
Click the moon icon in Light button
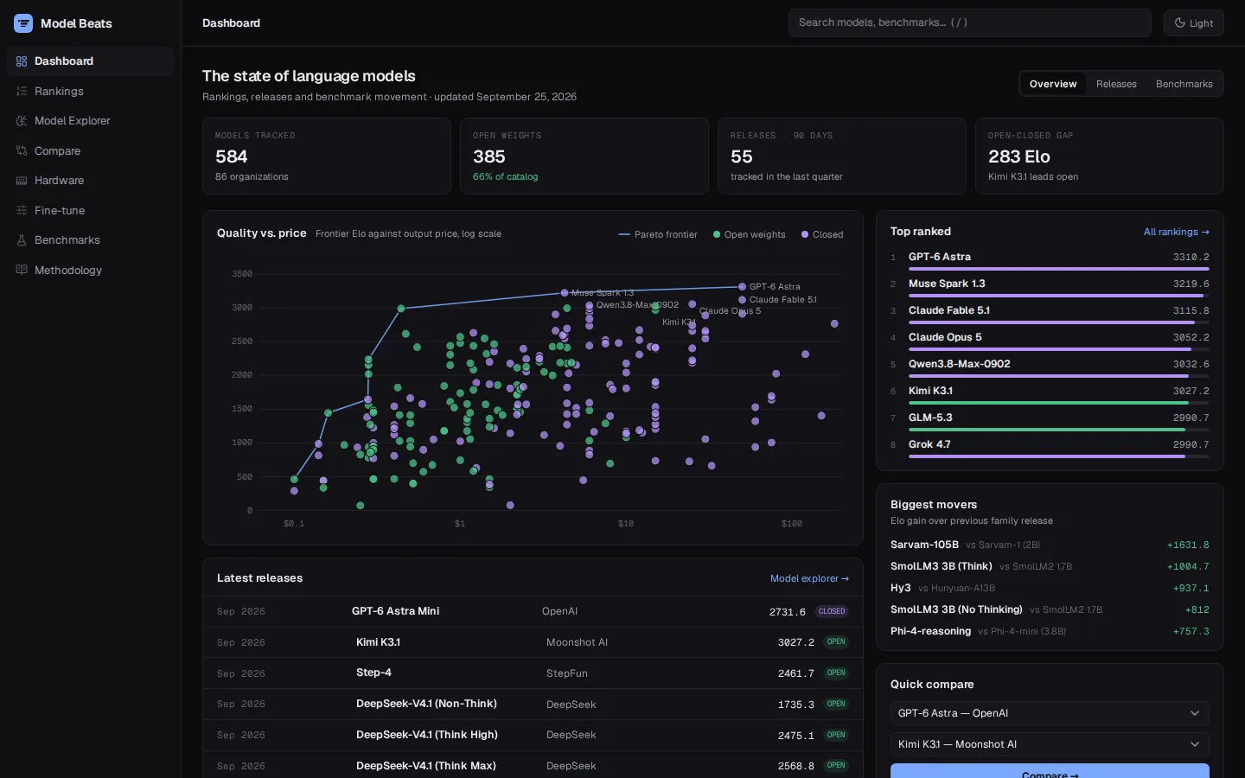click(x=1180, y=23)
